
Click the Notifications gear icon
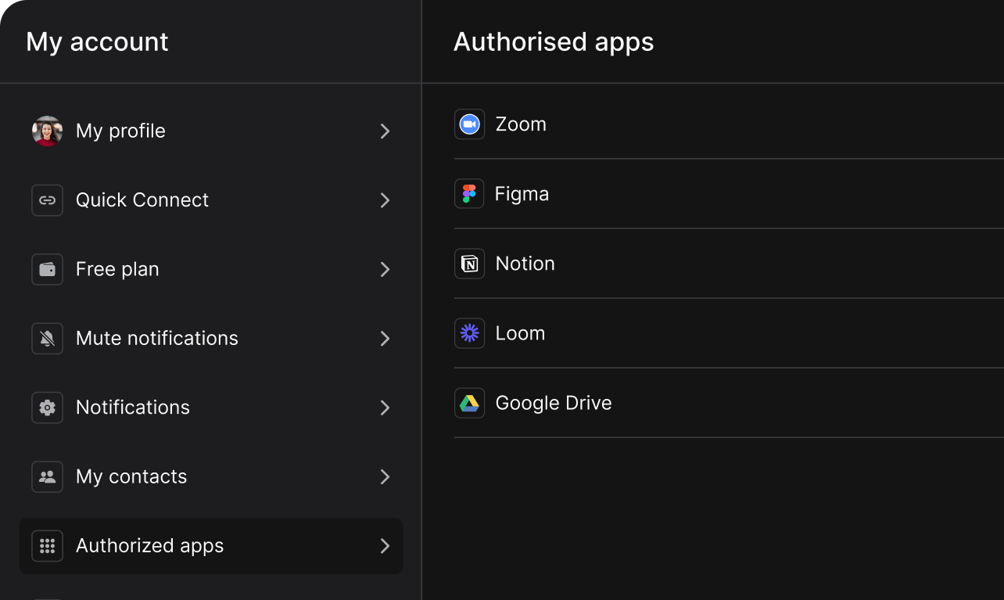tap(47, 408)
